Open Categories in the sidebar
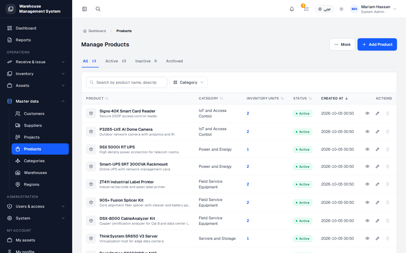The height and width of the screenshot is (253, 406). click(x=40, y=161)
